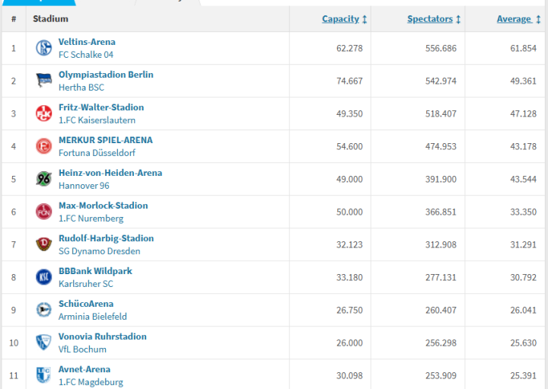Click the FC Schalke 04 club crest
Image resolution: width=548 pixels, height=389 pixels.
click(43, 48)
